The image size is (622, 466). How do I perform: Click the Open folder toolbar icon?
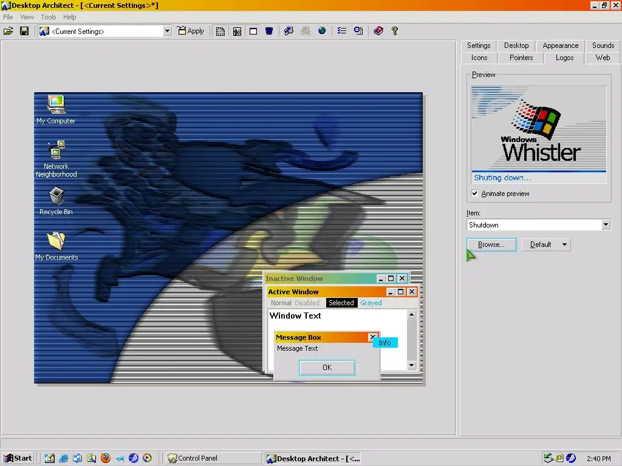(9, 31)
